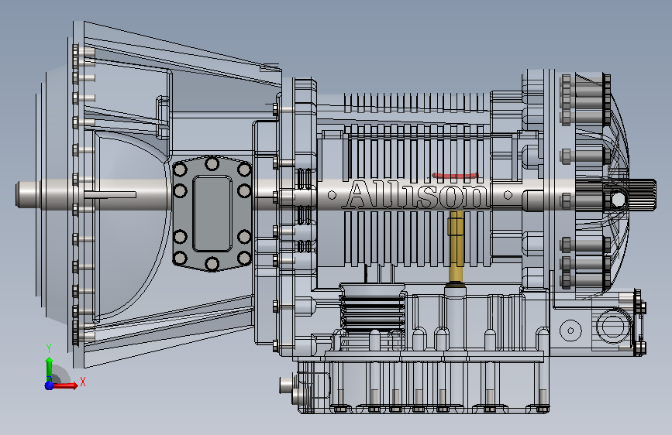Screen dimensions: 672x435
Task: Select the brass vertical rod below Allison text
Action: [455, 246]
